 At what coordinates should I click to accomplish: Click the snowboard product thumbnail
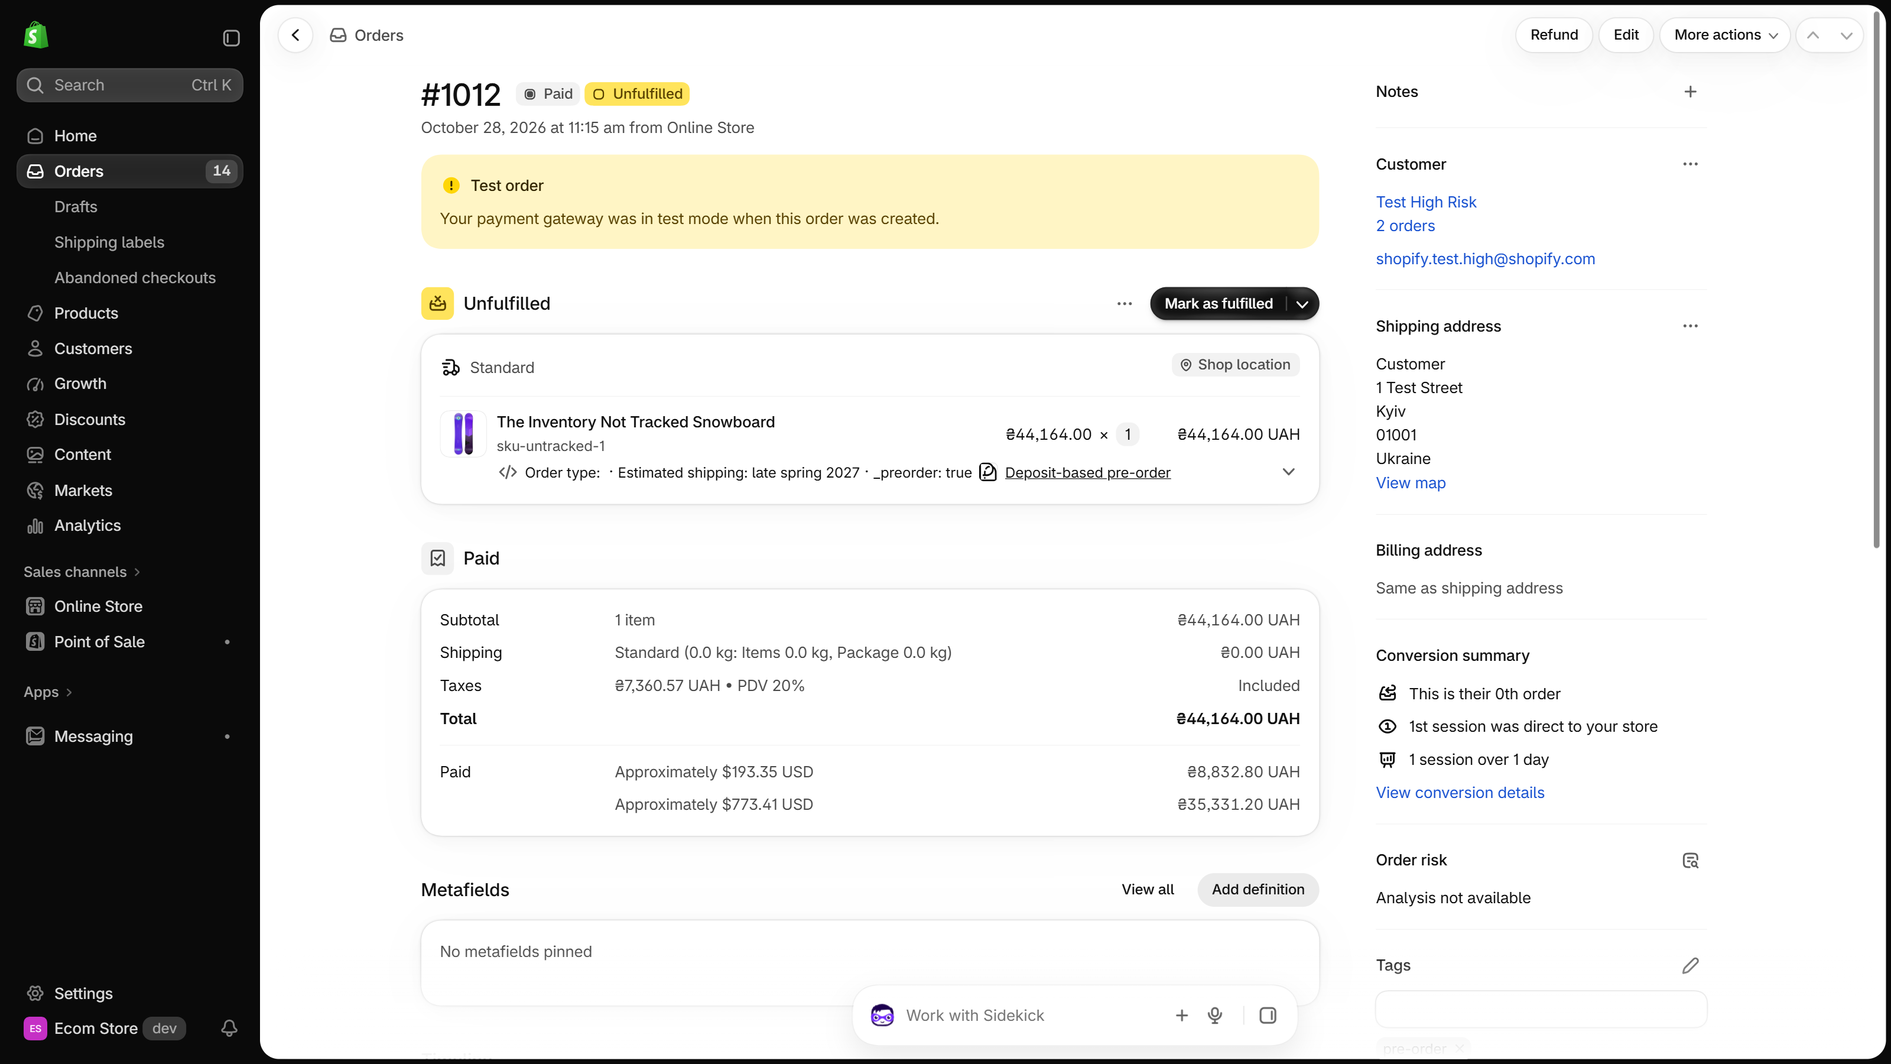pos(463,433)
